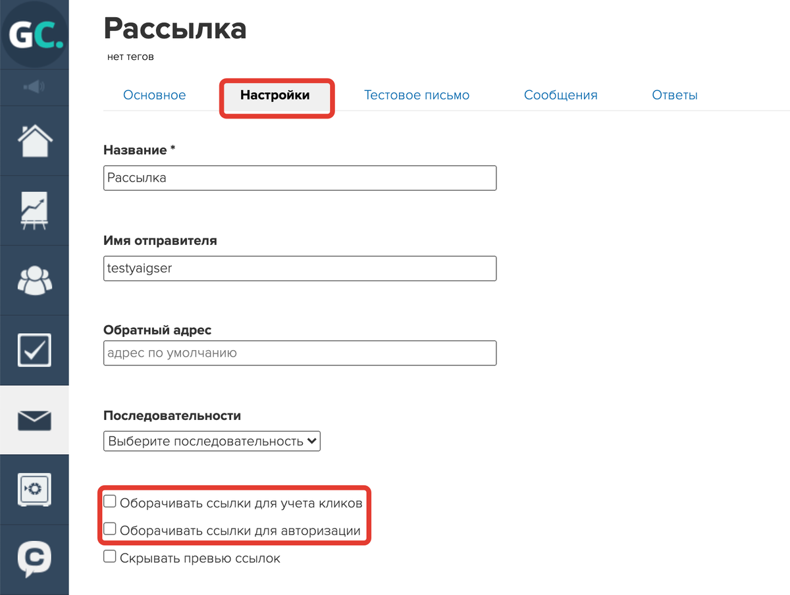Open the chat bubble icon in sidebar
Image resolution: width=790 pixels, height=595 pixels.
34,559
